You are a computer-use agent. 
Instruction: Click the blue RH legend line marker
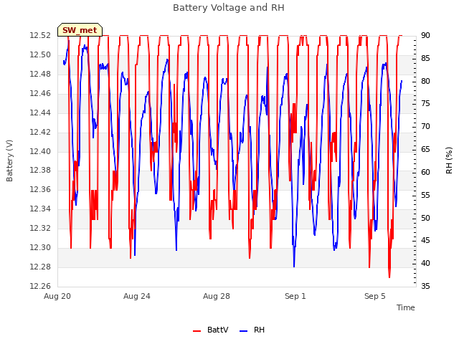(x=243, y=331)
